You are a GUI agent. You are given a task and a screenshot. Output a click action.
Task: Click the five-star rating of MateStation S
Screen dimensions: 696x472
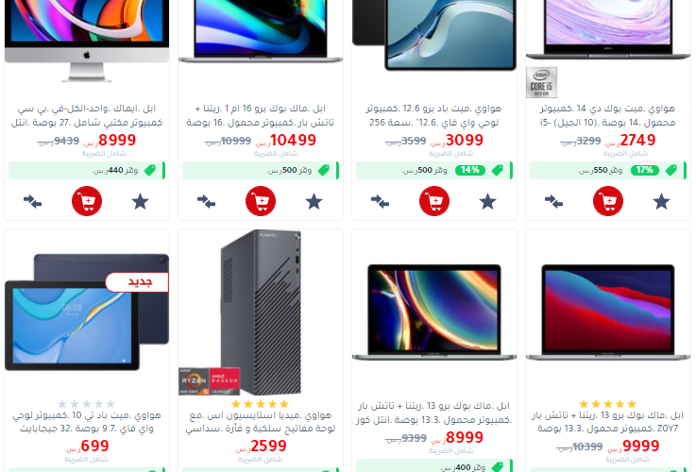pyautogui.click(x=261, y=404)
